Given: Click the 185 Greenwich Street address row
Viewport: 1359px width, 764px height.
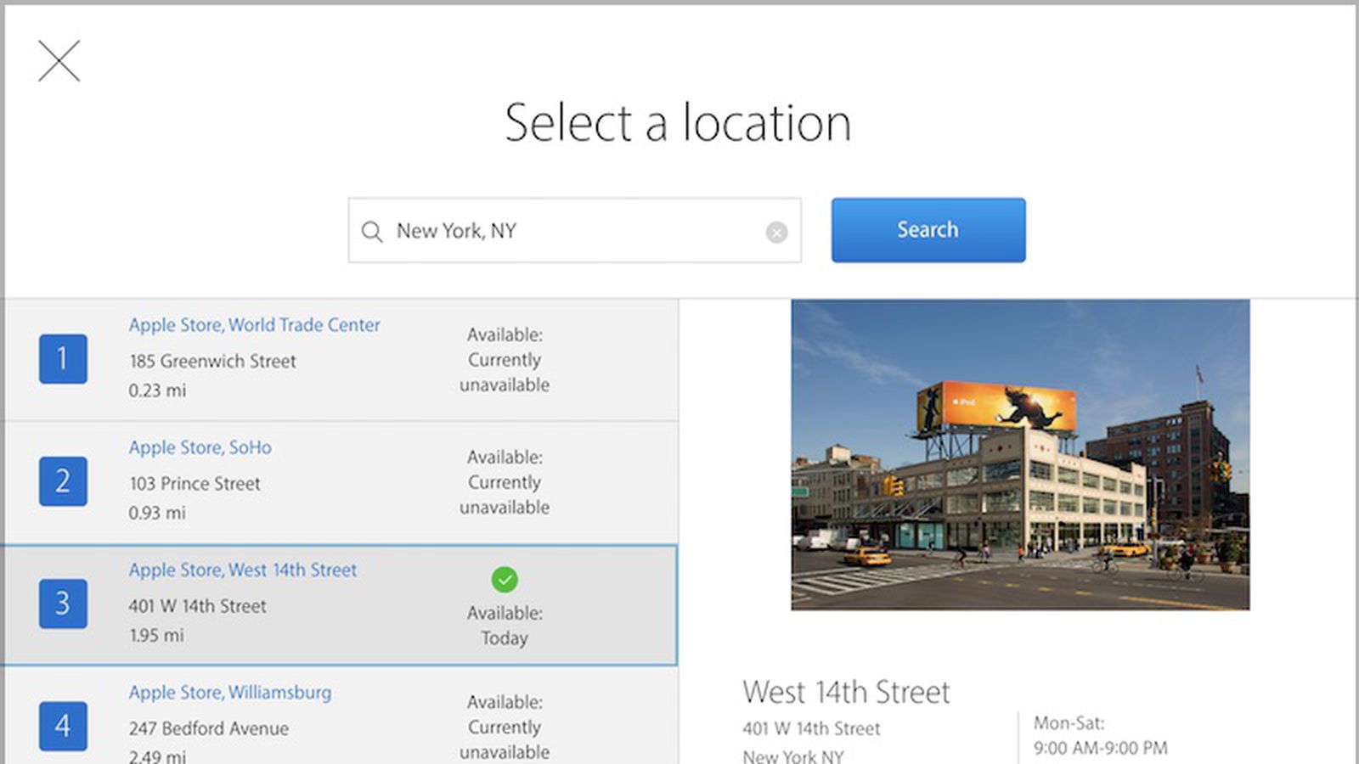Looking at the screenshot, I should [212, 361].
